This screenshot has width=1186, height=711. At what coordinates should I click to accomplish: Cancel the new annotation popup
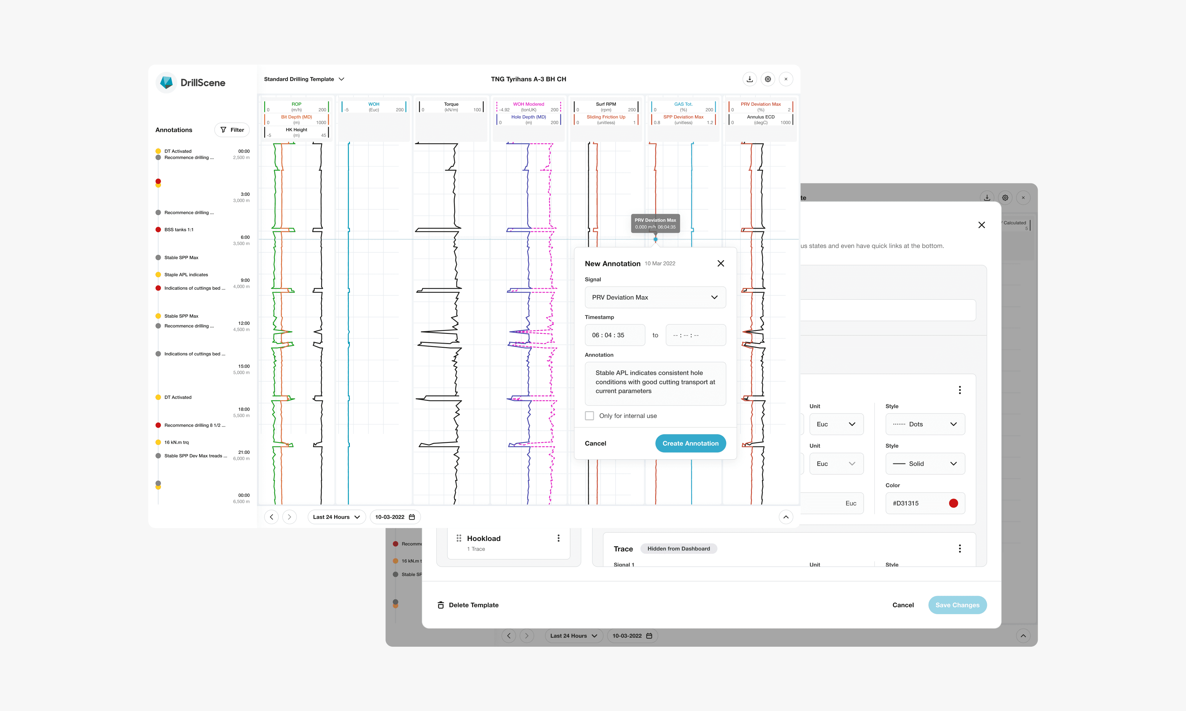coord(595,444)
